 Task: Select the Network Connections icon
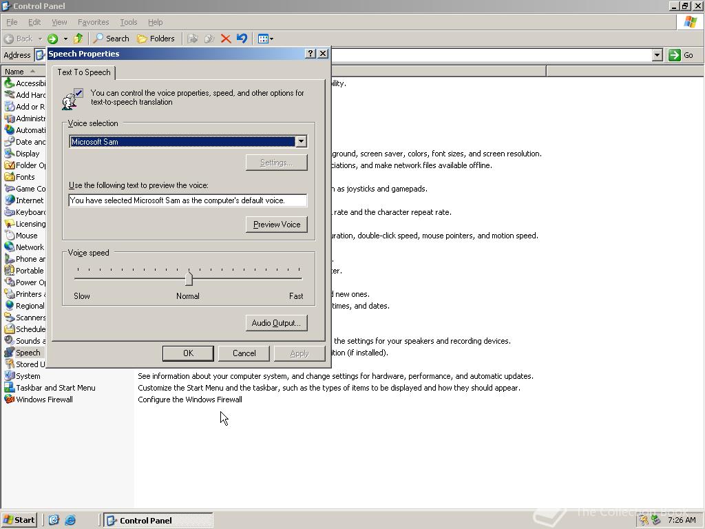9,247
